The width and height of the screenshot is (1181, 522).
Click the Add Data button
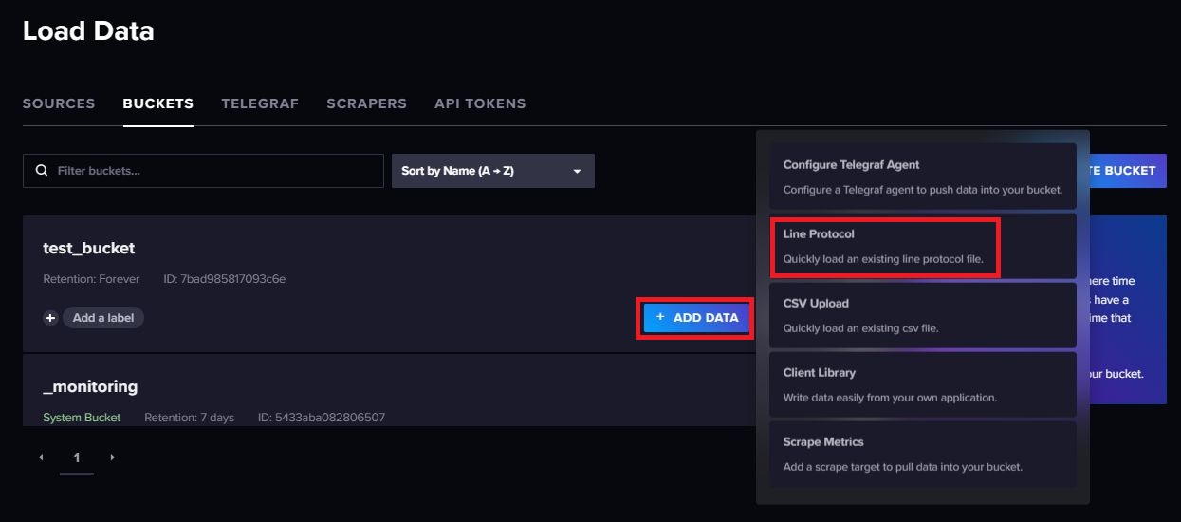pos(696,318)
